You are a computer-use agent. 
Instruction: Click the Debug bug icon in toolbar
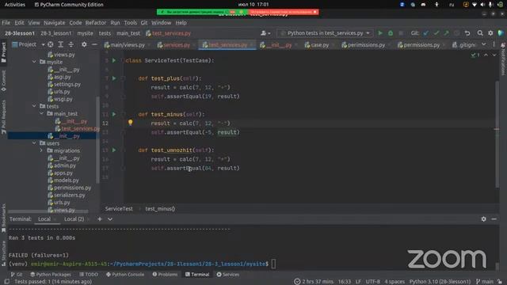click(x=391, y=33)
